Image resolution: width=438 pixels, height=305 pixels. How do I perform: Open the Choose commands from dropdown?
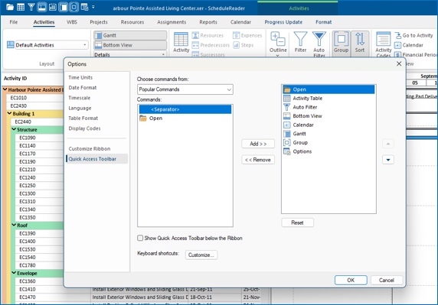(x=185, y=89)
